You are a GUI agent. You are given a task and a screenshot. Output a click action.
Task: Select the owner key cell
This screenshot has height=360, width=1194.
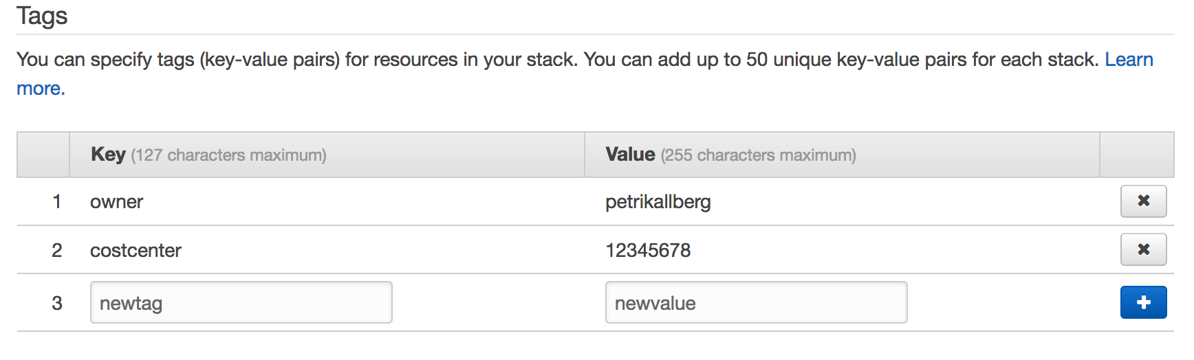(x=116, y=202)
